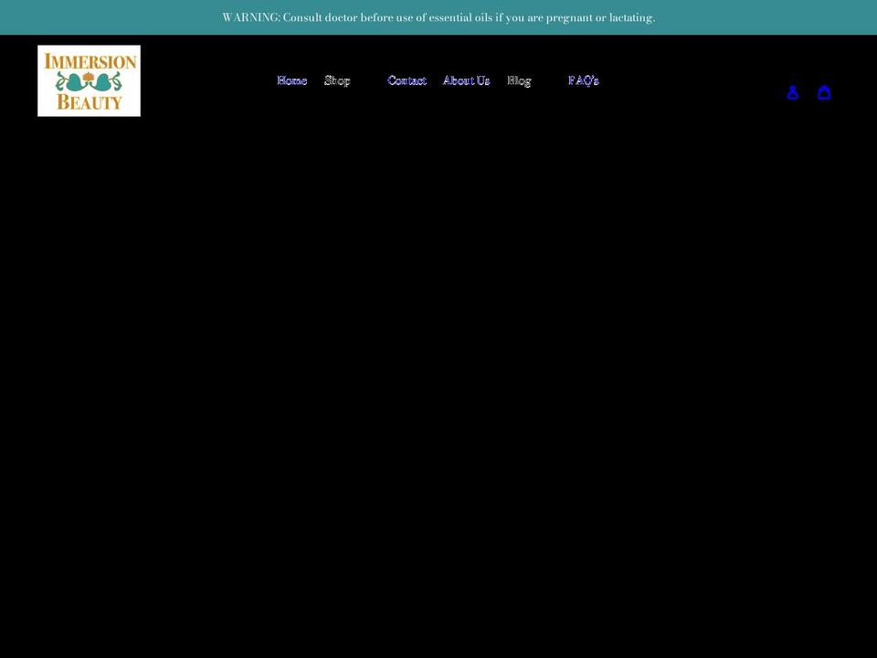
Task: Expand the FAQ's dropdown menu
Action: [x=584, y=80]
